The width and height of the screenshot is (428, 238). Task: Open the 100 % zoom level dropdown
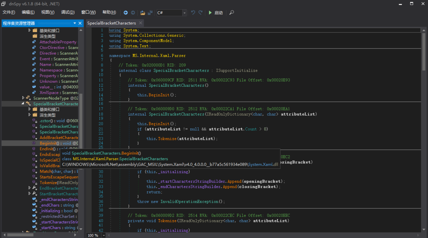[x=104, y=236]
